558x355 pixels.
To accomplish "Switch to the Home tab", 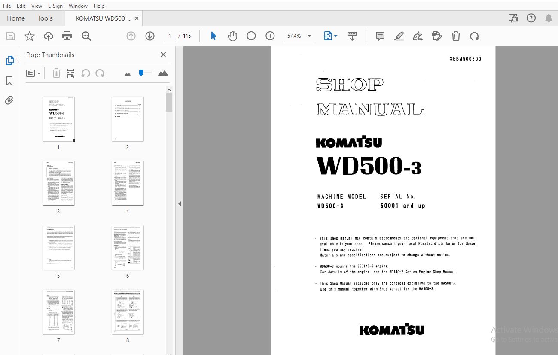I will click(16, 18).
